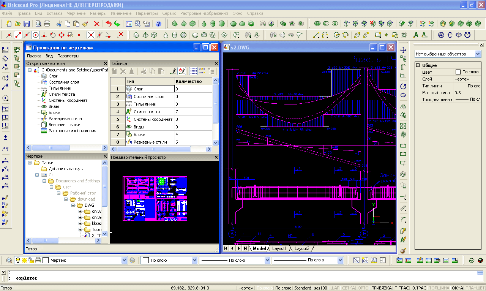Select Блоки in open drawings tree

pyautogui.click(x=54, y=112)
